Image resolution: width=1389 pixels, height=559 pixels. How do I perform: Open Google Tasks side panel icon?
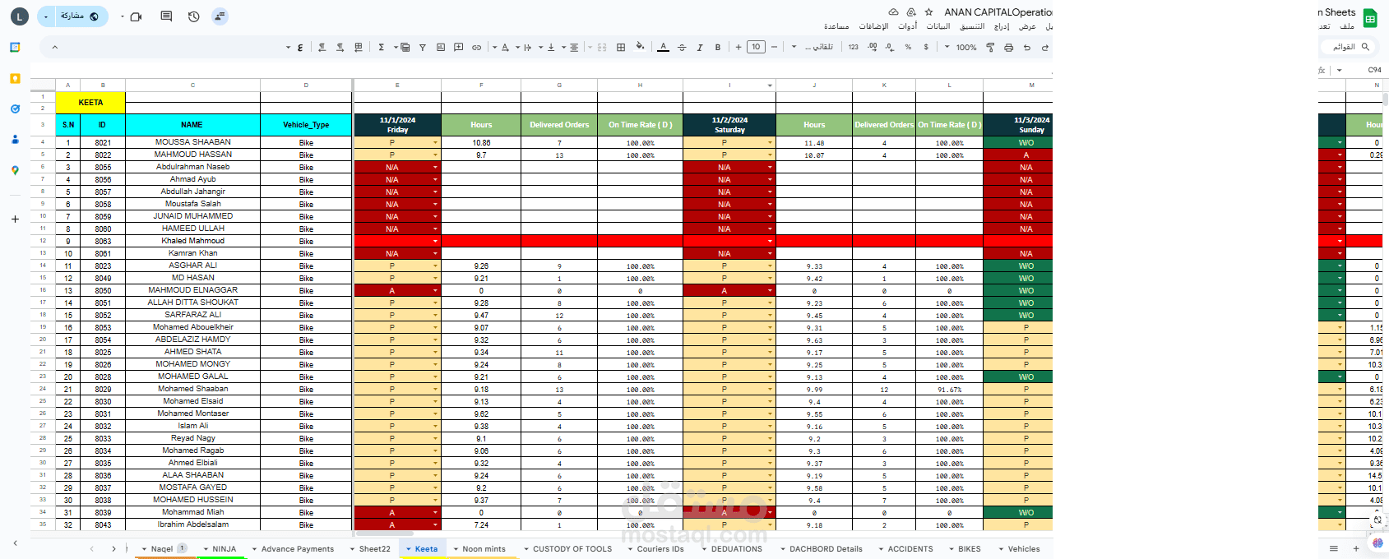click(15, 109)
